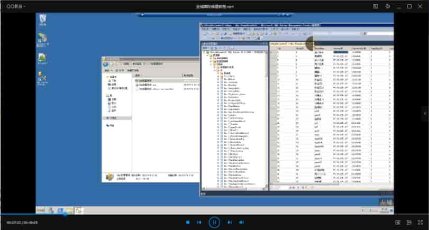This screenshot has height=230, width=429.
Task: Click the video filename in title bar
Action: 214,6
